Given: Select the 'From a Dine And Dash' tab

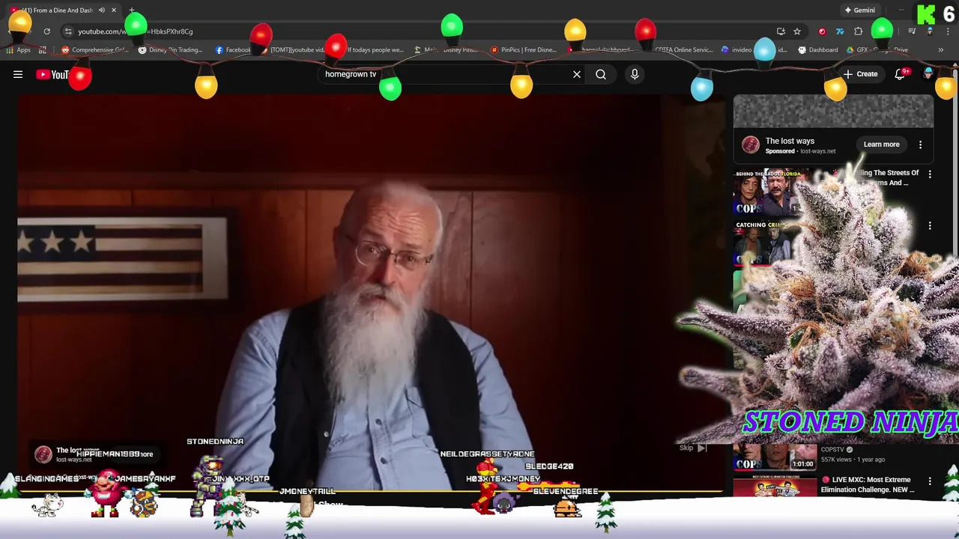Looking at the screenshot, I should click(x=63, y=10).
